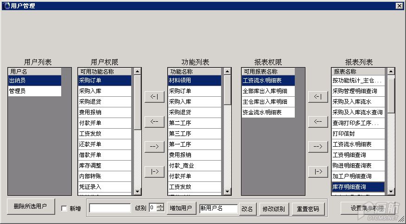Click the move-all-left button for user permissions
The height and width of the screenshot is (224, 406).
pos(154,97)
